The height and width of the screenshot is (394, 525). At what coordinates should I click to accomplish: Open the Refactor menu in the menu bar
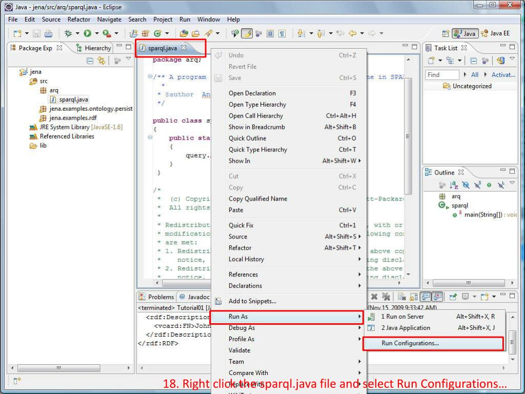(78, 19)
